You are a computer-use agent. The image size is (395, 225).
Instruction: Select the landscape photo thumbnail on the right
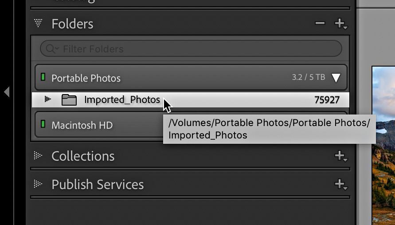[x=383, y=146]
